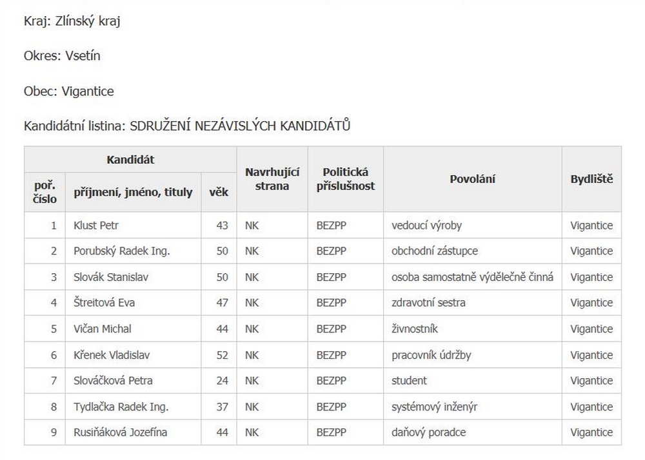The image size is (645, 460).
Task: Select candidate Tydlačka Radek Ing.
Action: (x=121, y=407)
